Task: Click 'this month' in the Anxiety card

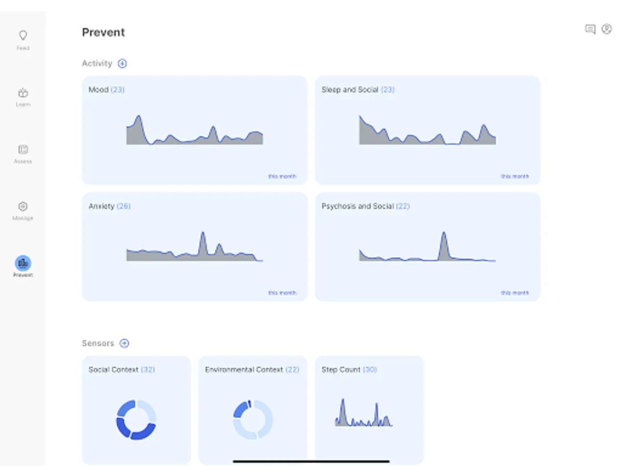Action: (282, 293)
